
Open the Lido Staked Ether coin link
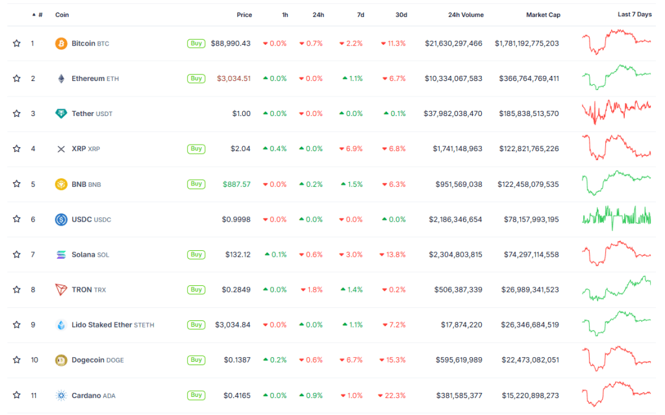(103, 325)
